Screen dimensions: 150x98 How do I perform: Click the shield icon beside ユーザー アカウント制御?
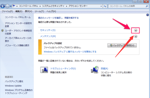point(2,31)
